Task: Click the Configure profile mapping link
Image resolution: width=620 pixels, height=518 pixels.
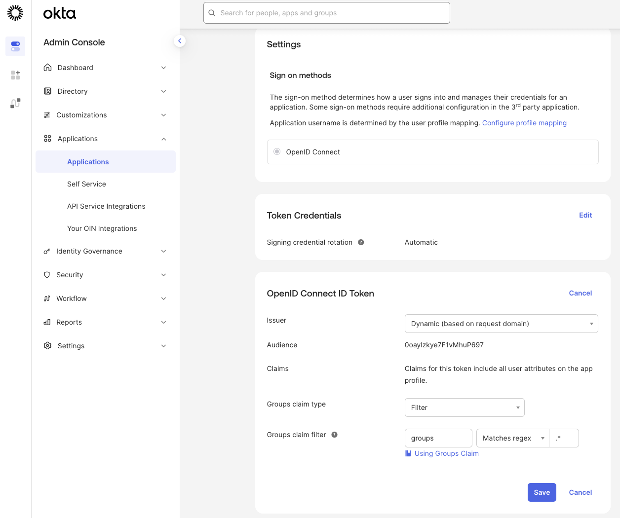Action: pos(524,123)
